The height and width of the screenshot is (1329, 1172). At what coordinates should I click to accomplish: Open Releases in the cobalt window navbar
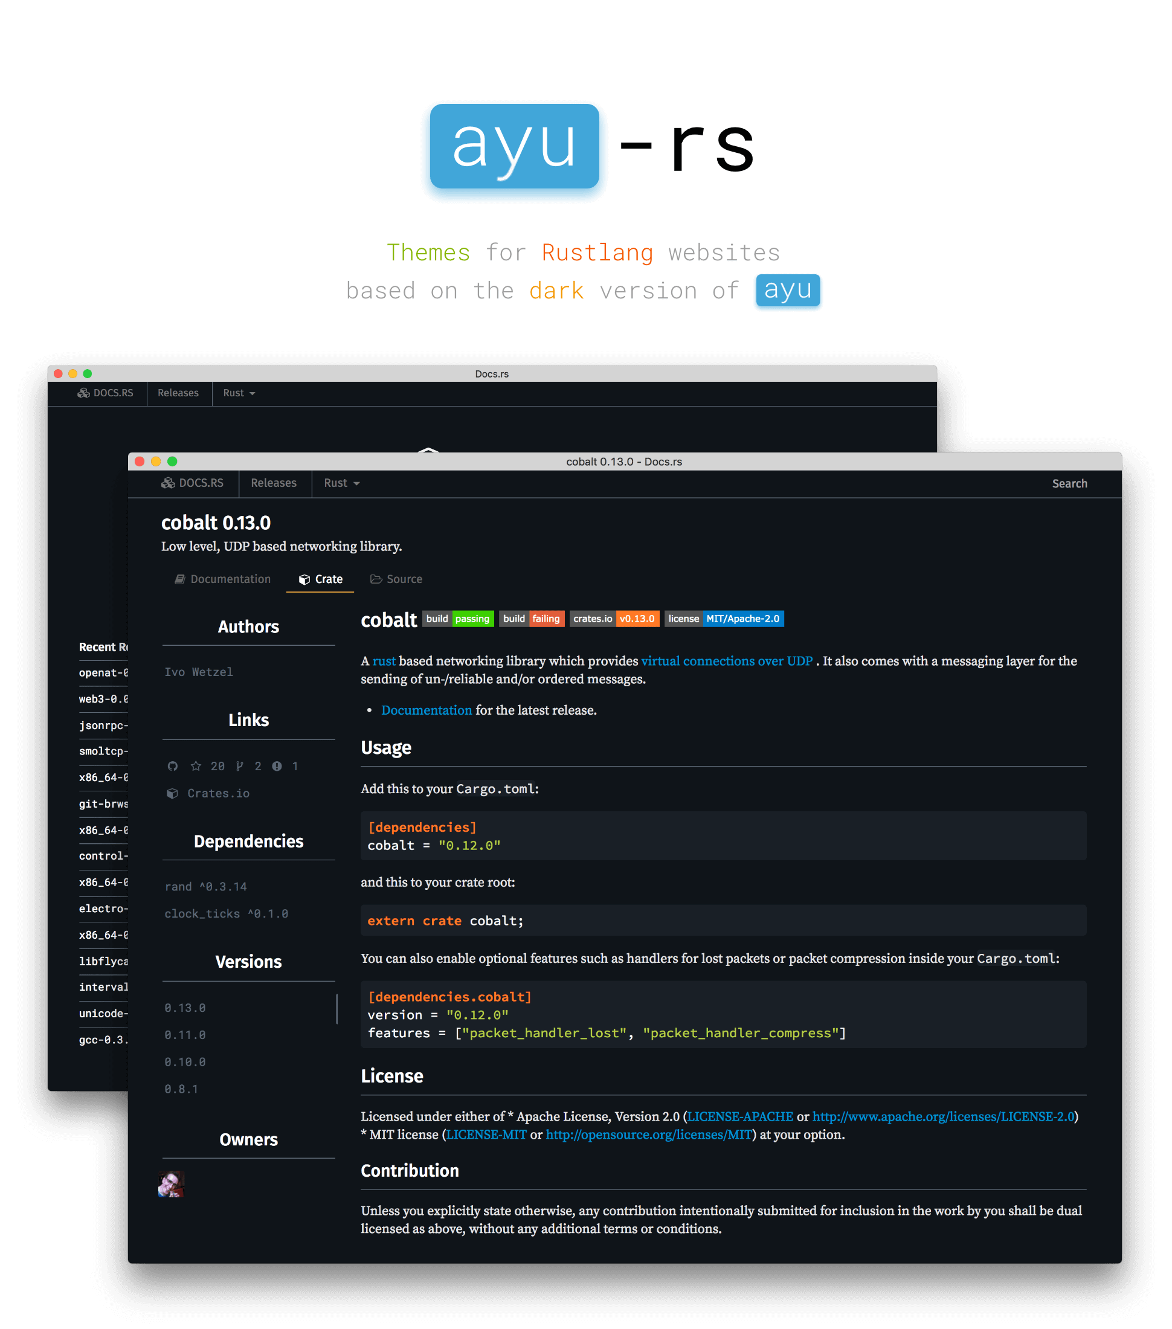click(x=274, y=483)
